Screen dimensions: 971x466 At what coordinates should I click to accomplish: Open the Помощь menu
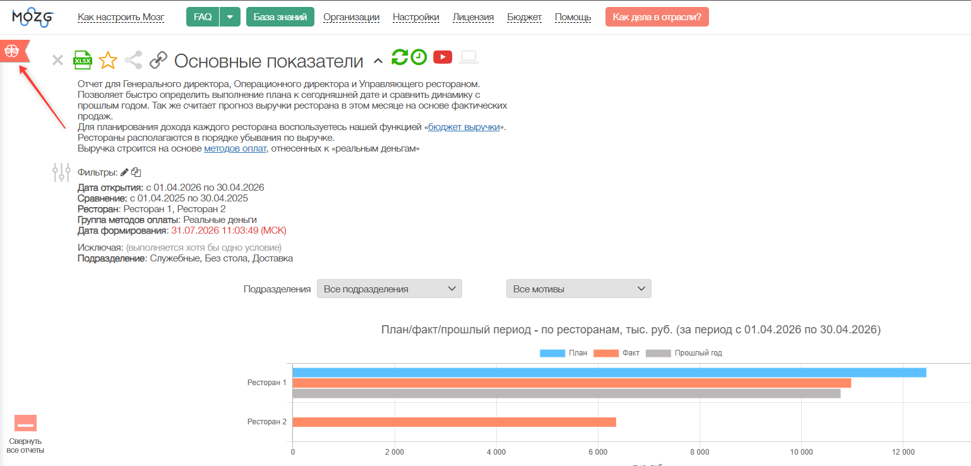point(573,17)
